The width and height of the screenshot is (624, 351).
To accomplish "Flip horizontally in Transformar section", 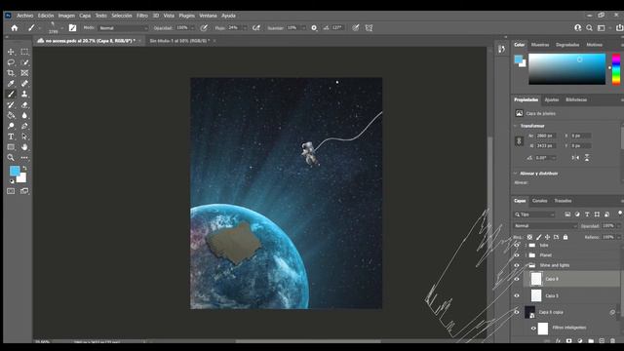I will pos(575,158).
